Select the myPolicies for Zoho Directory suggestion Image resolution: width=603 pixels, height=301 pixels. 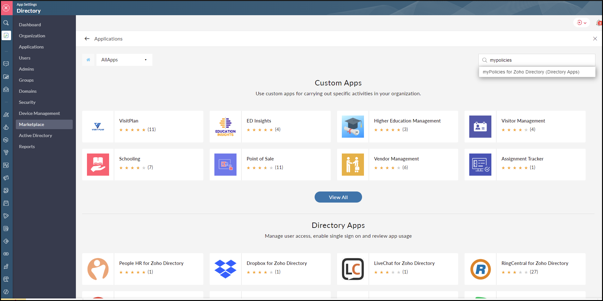coord(537,72)
